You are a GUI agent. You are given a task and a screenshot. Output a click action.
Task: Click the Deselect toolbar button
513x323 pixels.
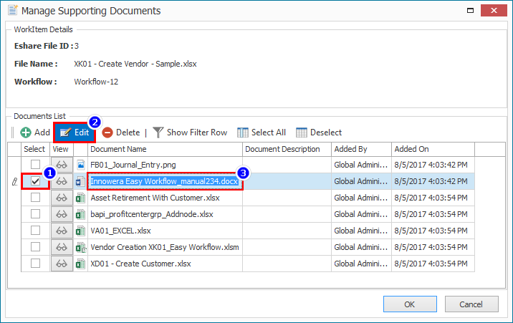click(x=319, y=132)
